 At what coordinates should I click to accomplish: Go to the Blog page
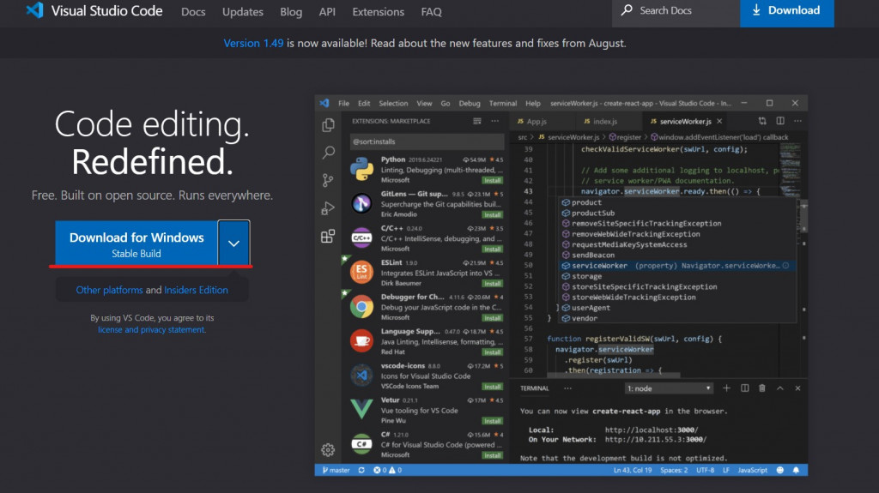[x=291, y=12]
